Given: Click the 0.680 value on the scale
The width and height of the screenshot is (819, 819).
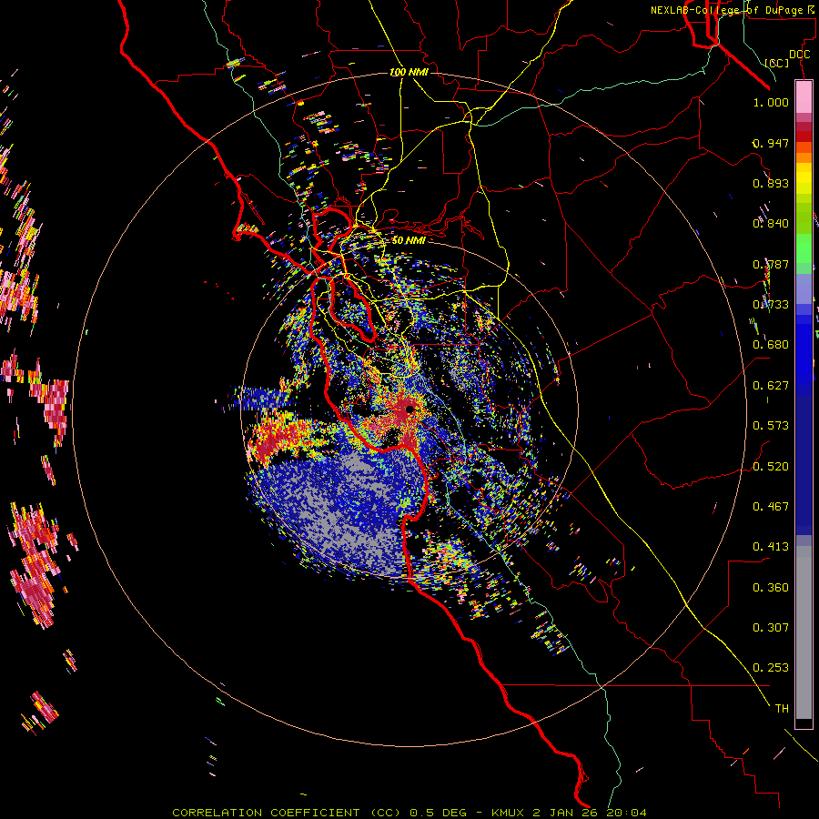Looking at the screenshot, I should [x=771, y=345].
